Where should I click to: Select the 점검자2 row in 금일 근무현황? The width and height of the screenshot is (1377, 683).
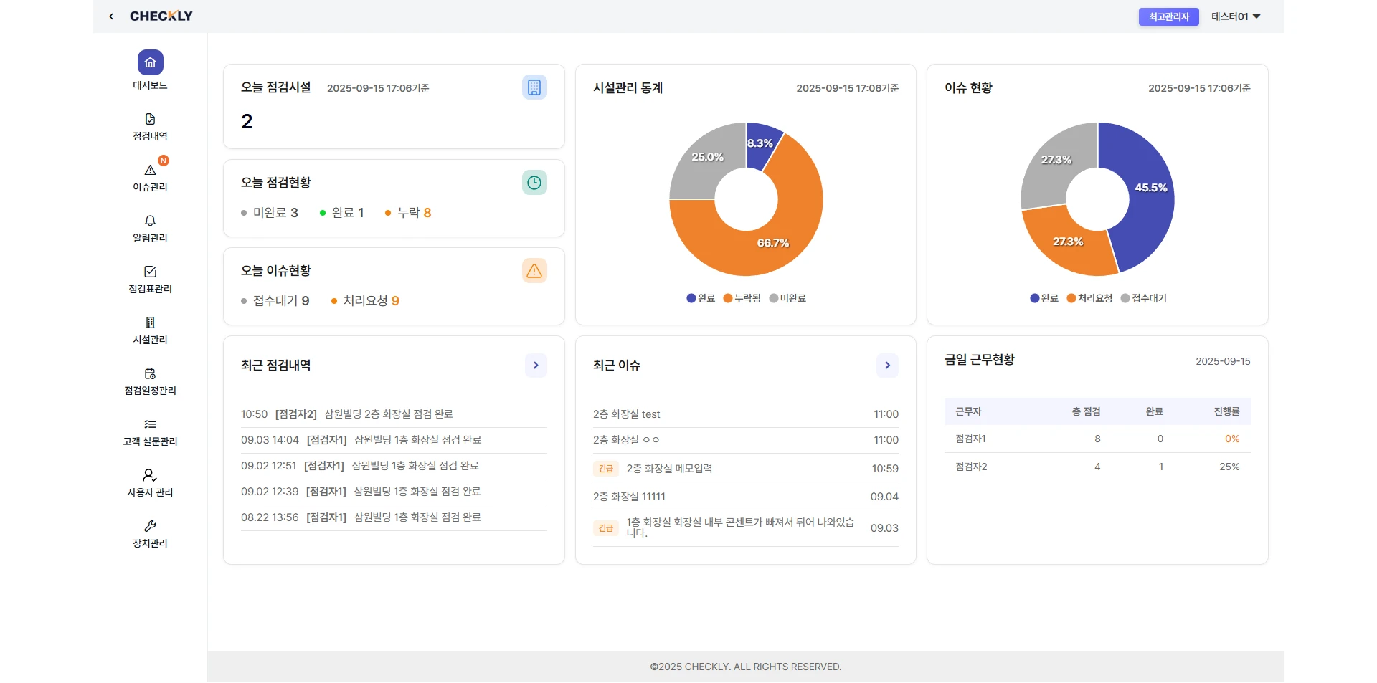1097,467
